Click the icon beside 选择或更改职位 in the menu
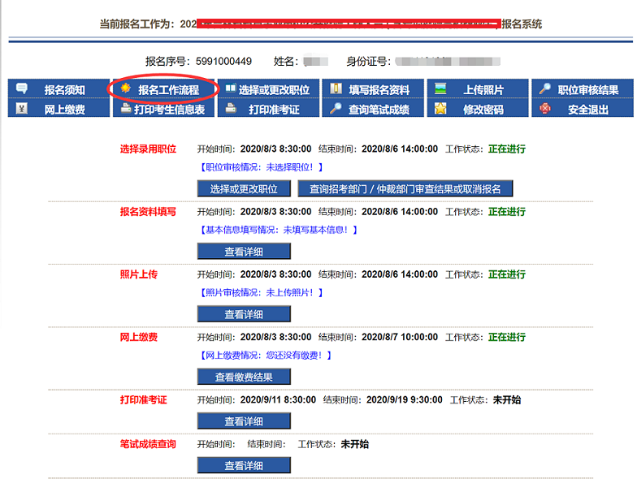 230,88
